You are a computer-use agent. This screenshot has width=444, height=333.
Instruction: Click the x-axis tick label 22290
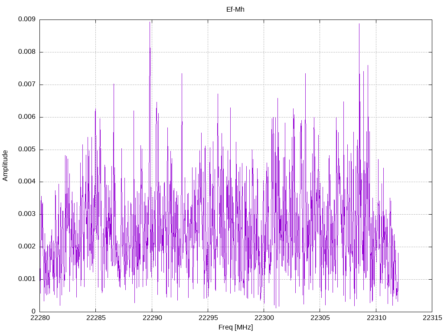[x=152, y=318]
